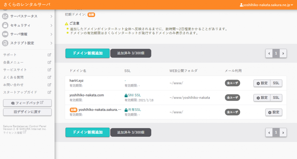This screenshot has width=297, height=159.
Task: Expand the スクリプト設定 chevron
Action: coord(51,43)
